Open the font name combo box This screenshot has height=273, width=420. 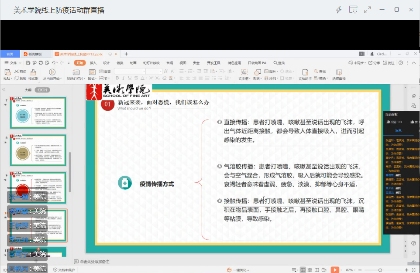(130, 71)
